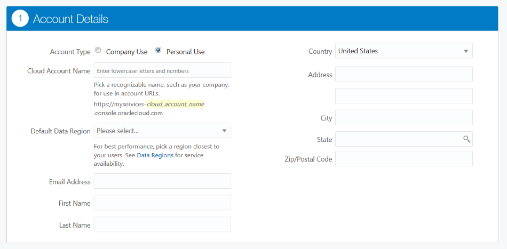Focus the City input field
Viewport: 507px width, 249px height.
pos(404,117)
